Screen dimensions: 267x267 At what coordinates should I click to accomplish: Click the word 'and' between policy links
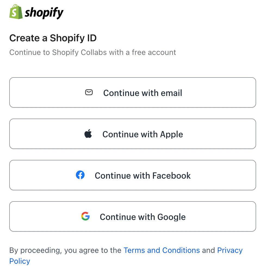point(209,250)
